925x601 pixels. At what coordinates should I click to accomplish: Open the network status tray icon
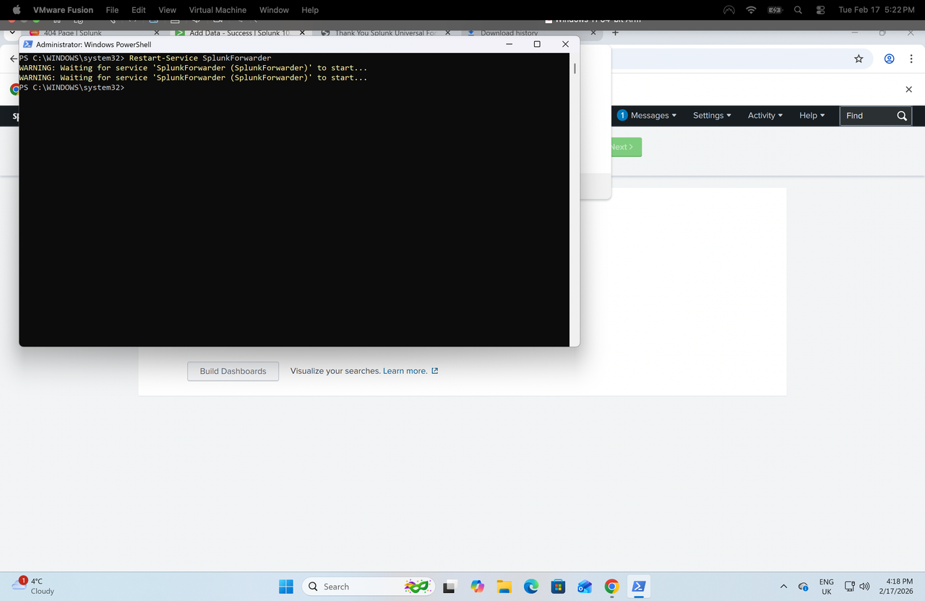pos(850,587)
